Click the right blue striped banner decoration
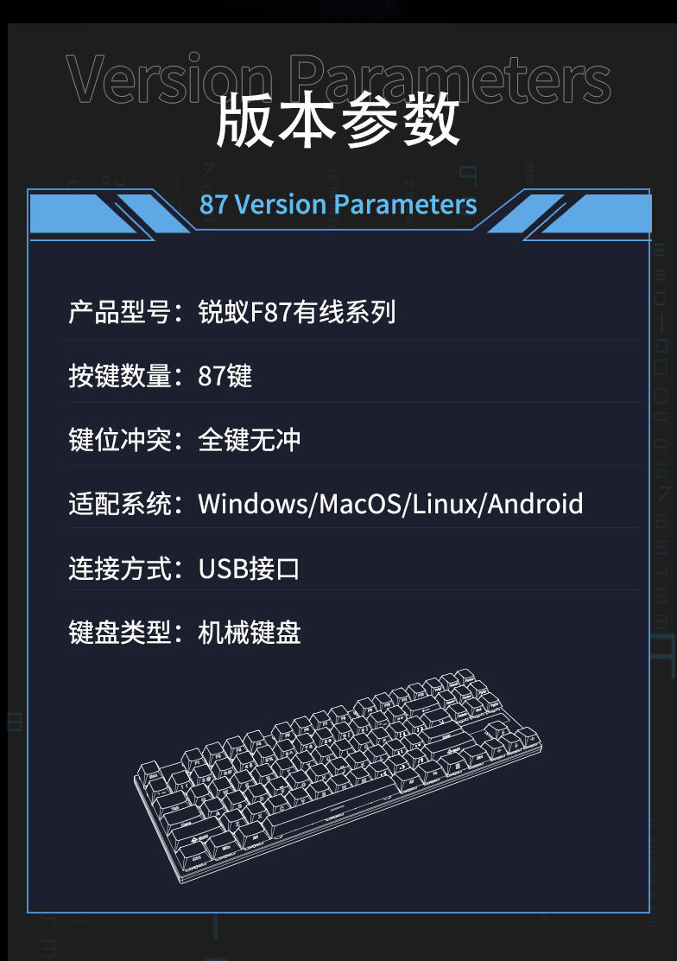Screen dimensions: 677x961 point(569,214)
